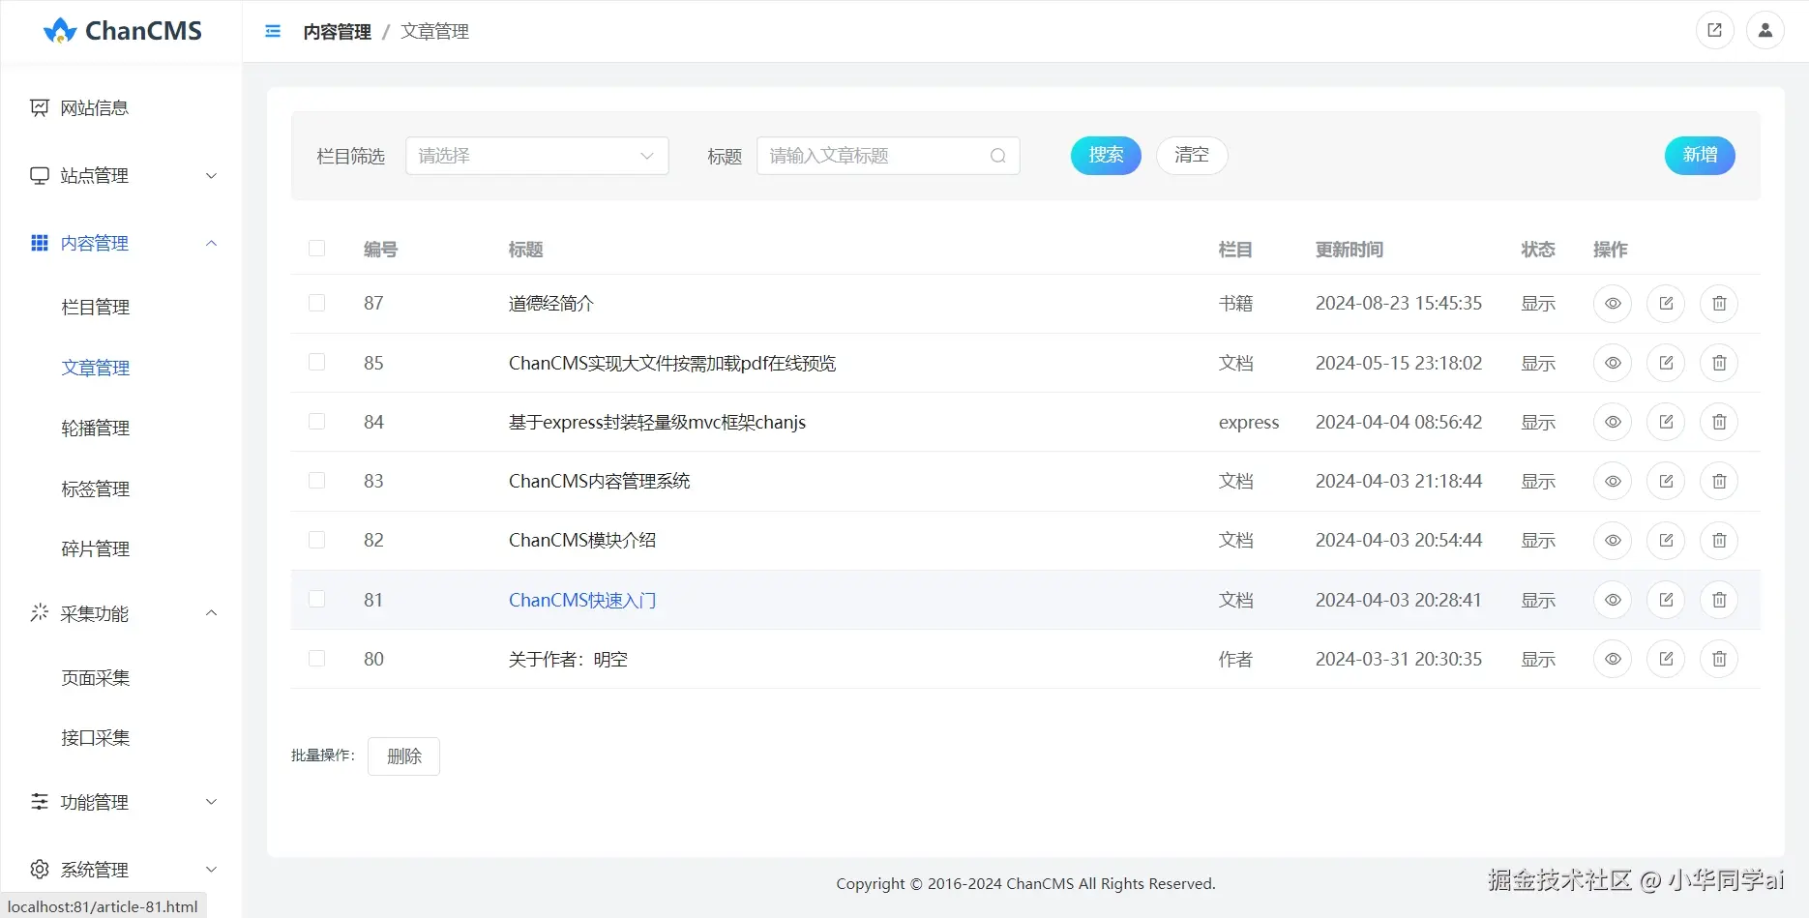Edit article 82 ChanCMS模块介绍
The image size is (1809, 918).
coord(1666,540)
